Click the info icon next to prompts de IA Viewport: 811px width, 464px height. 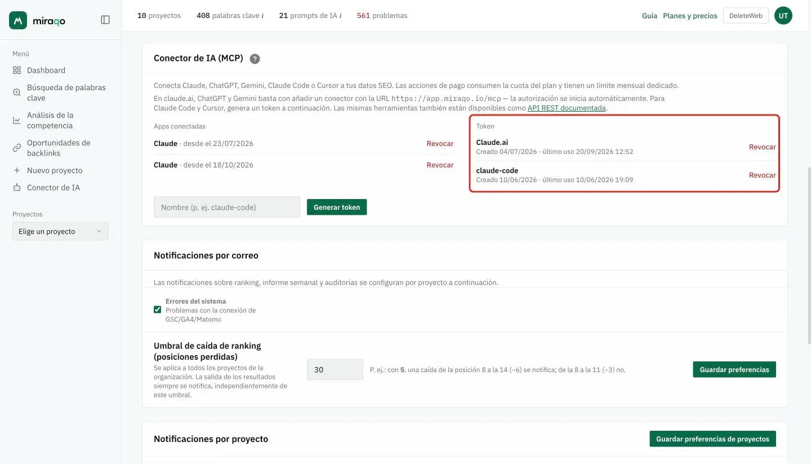(x=340, y=16)
